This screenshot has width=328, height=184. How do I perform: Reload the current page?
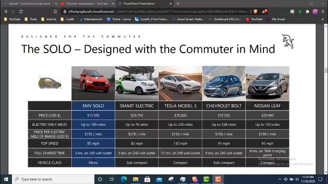21,11
